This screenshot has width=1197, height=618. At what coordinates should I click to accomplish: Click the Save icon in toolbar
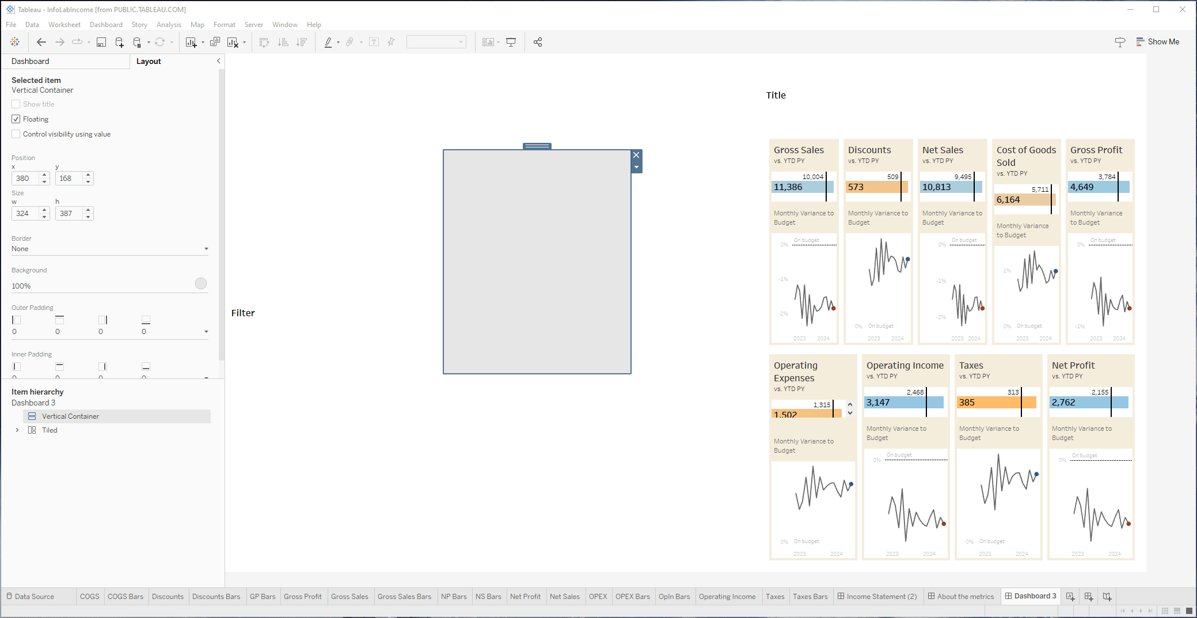(x=101, y=42)
